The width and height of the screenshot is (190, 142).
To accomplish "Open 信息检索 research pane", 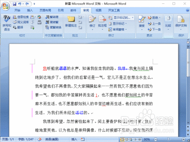I will click(x=21, y=17).
